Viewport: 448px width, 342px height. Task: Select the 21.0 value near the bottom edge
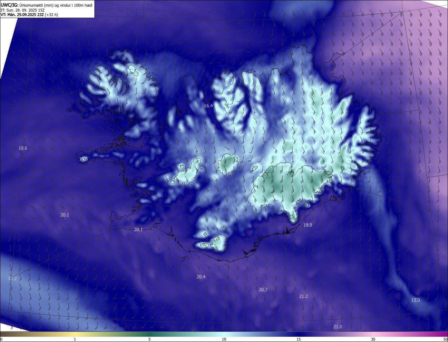(x=338, y=327)
